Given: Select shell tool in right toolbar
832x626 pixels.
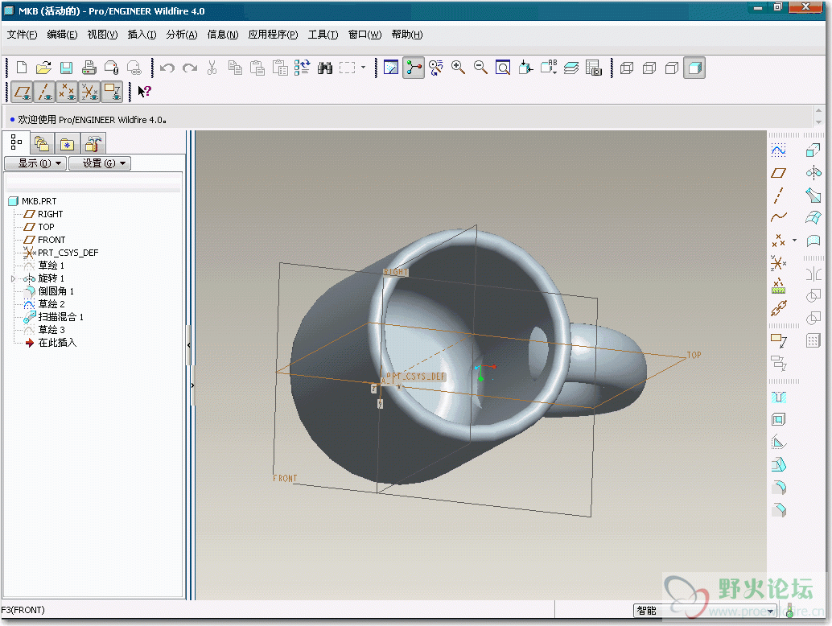Looking at the screenshot, I should click(x=778, y=420).
